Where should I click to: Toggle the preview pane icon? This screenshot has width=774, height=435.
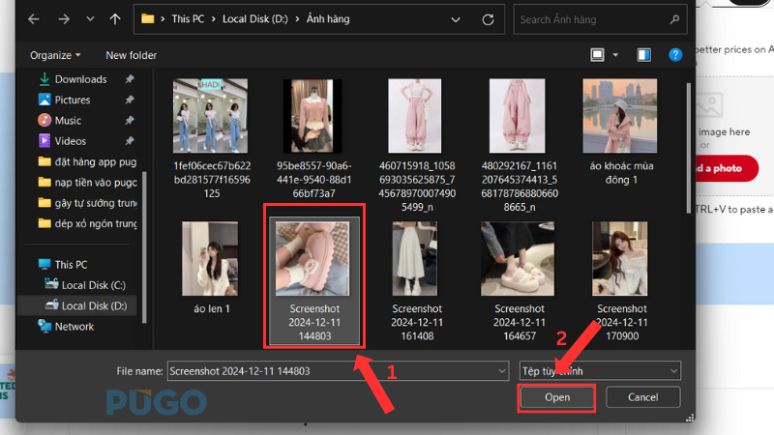click(645, 54)
